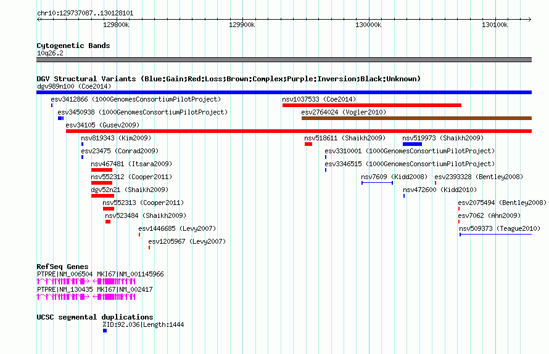Click MKI67|NM_002417 gene label
Image resolution: width=549 pixels, height=354 pixels.
click(125, 290)
